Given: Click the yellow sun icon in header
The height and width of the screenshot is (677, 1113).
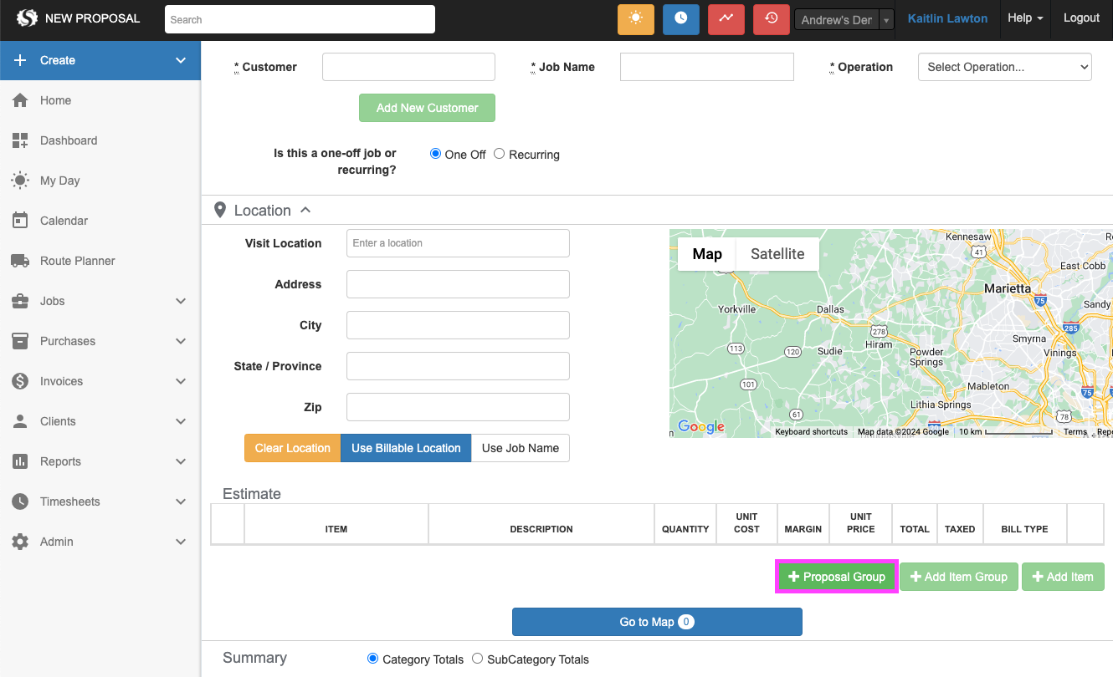Looking at the screenshot, I should tap(636, 18).
